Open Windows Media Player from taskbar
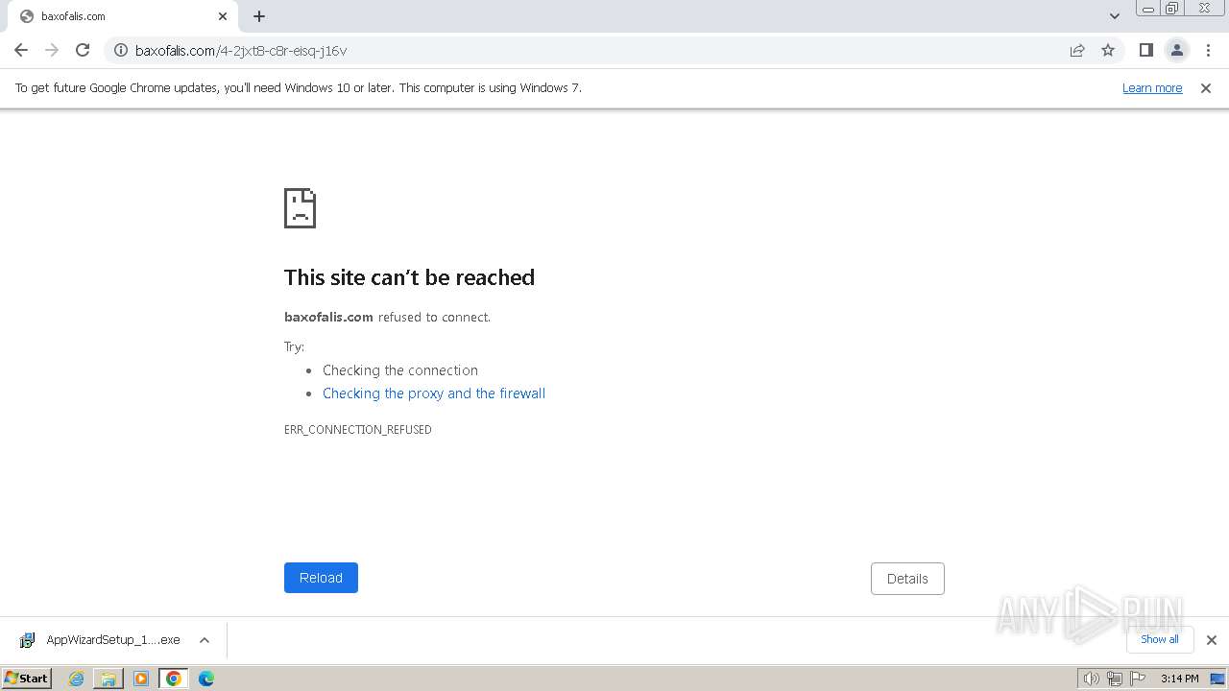Screen dimensions: 1229x691 click(141, 679)
